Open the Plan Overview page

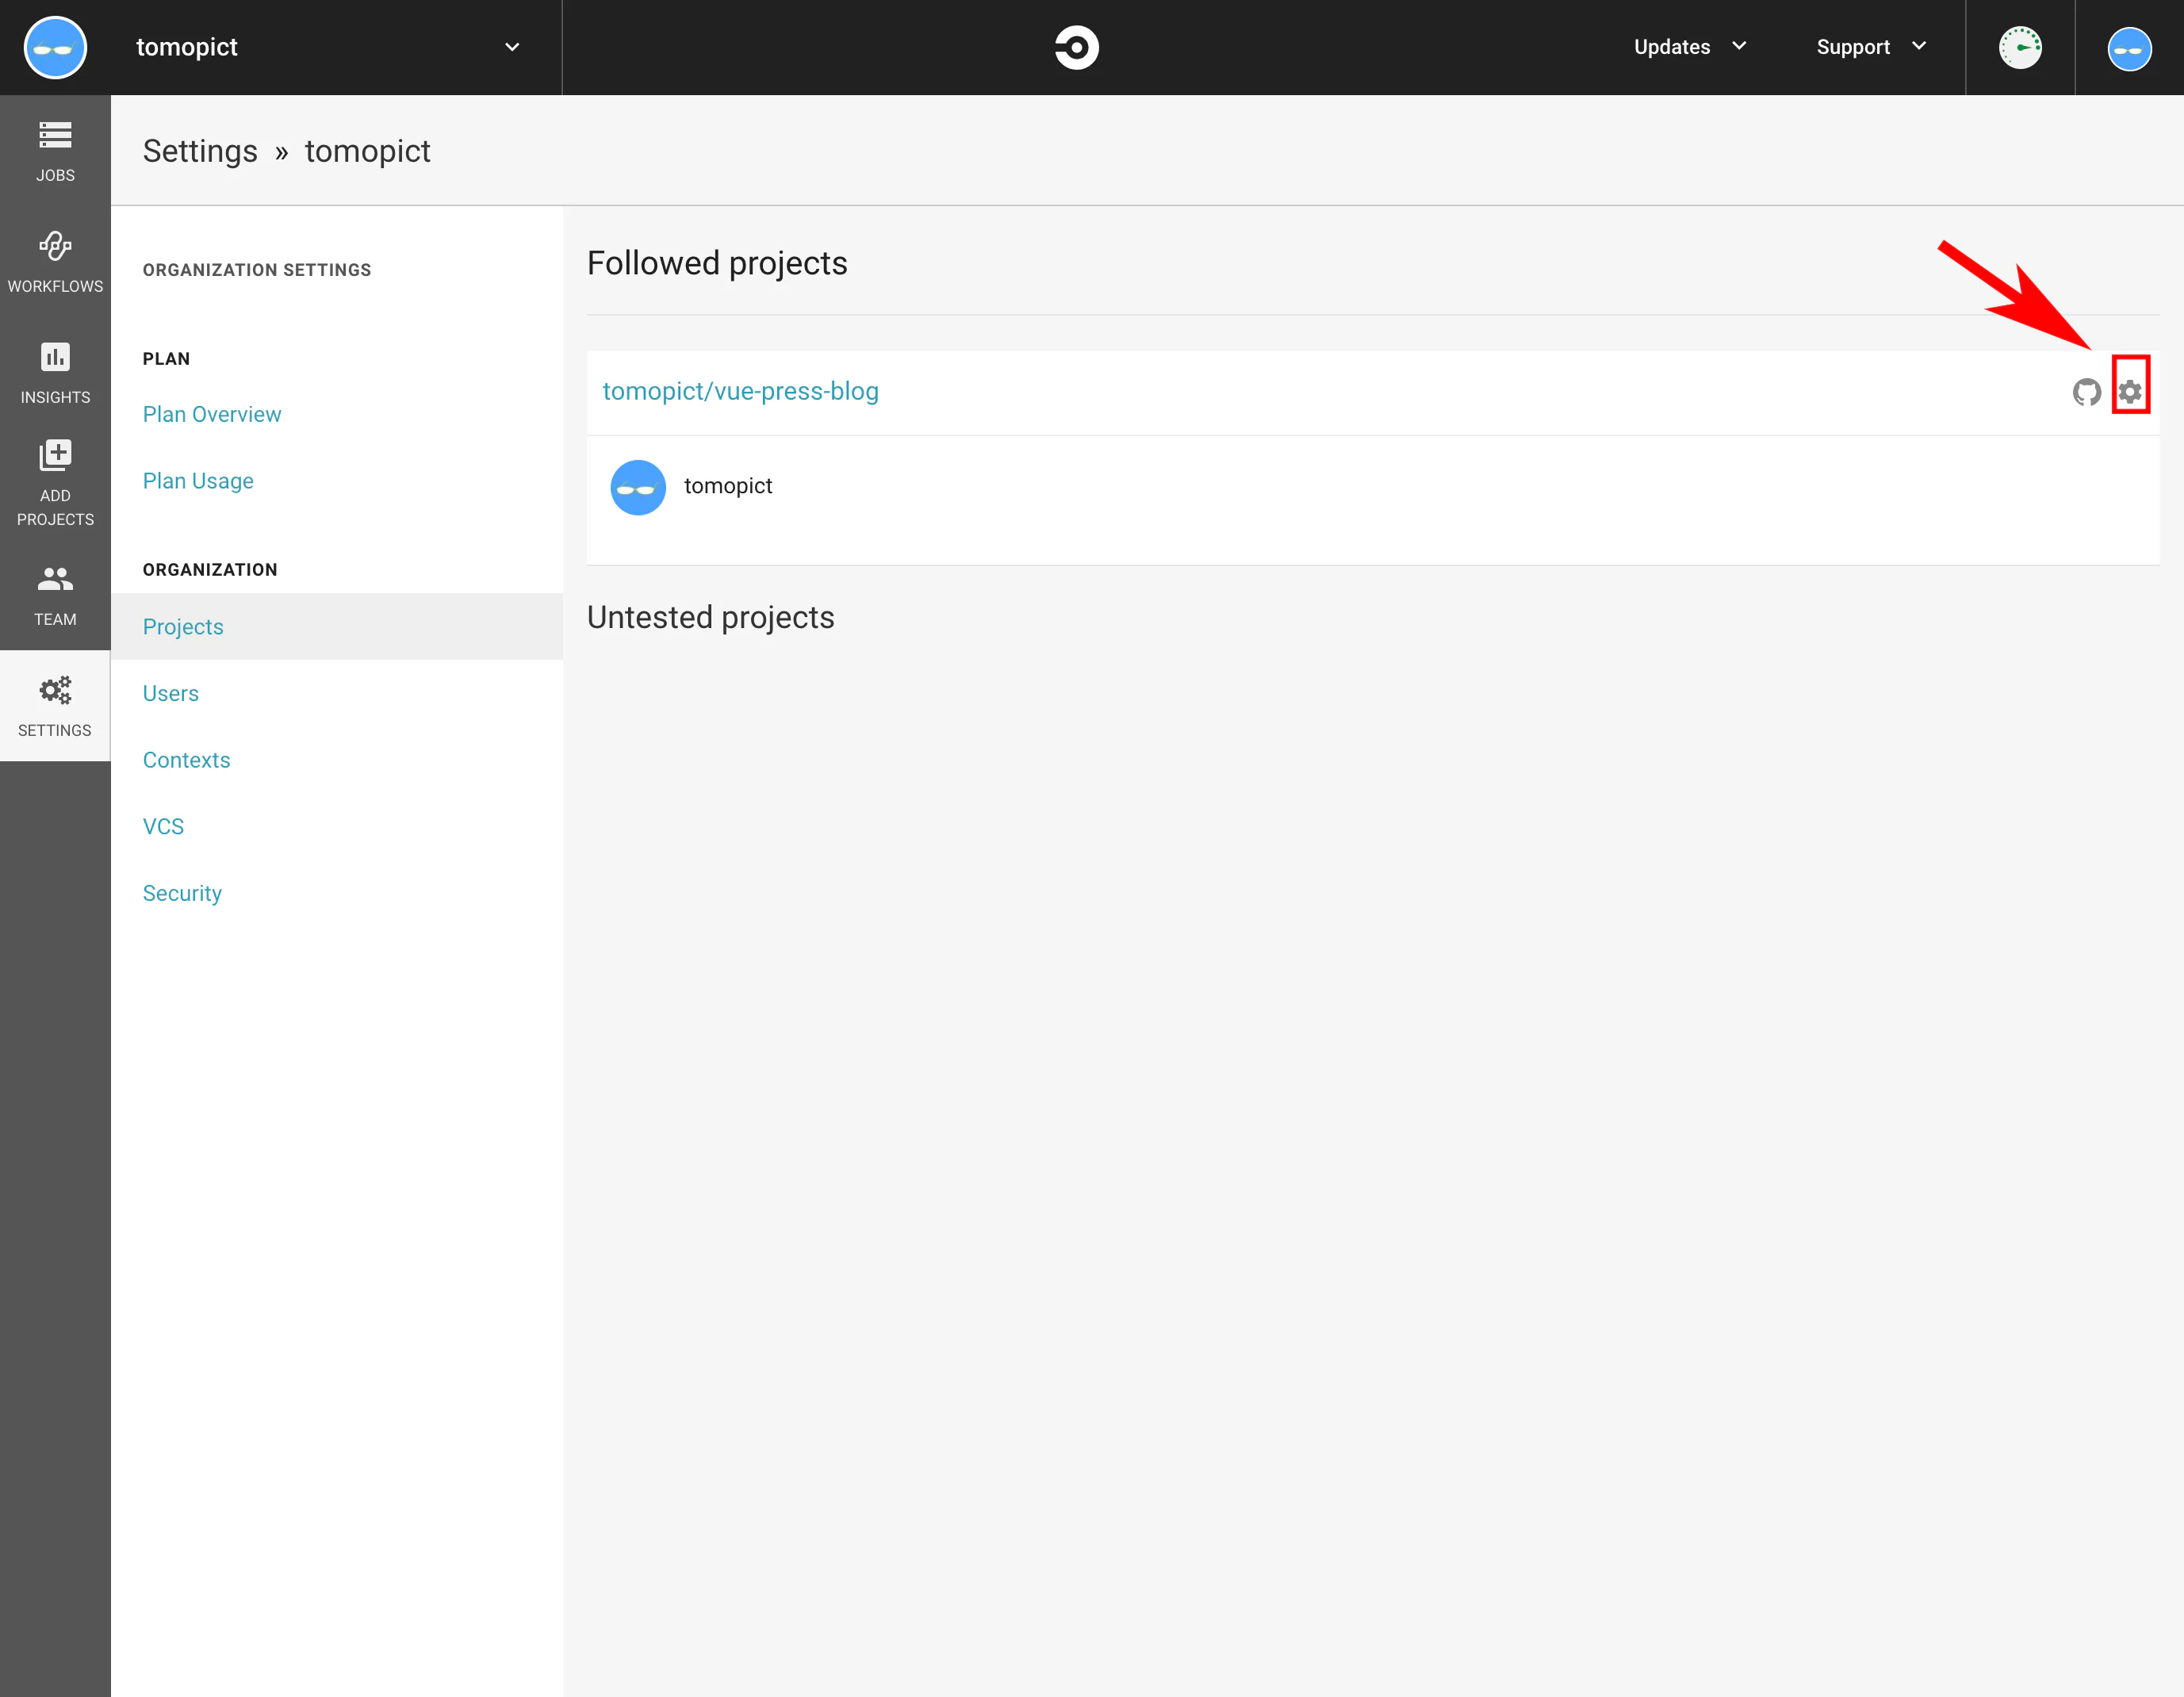click(211, 413)
